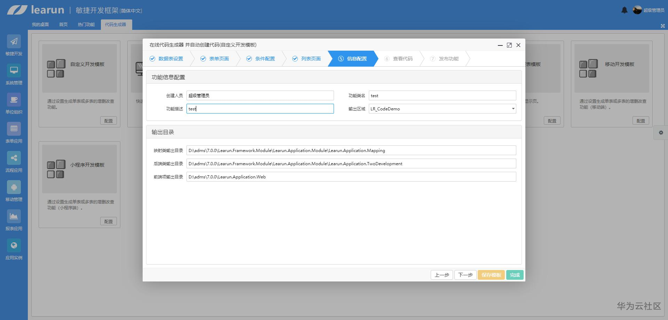Go to the 列表页面 wizard step
The image size is (668, 320).
(307, 59)
